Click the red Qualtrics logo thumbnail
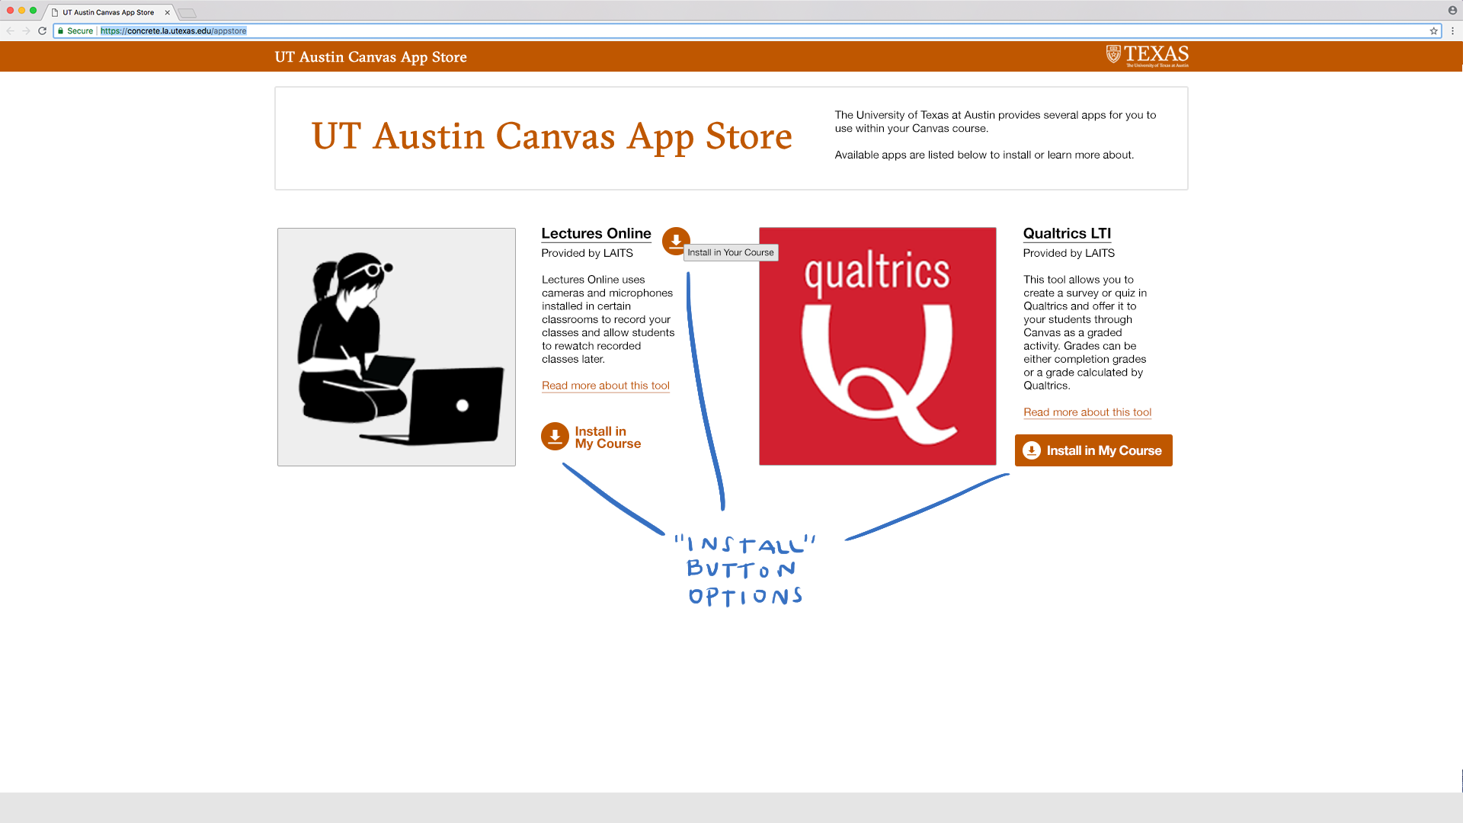 877,346
